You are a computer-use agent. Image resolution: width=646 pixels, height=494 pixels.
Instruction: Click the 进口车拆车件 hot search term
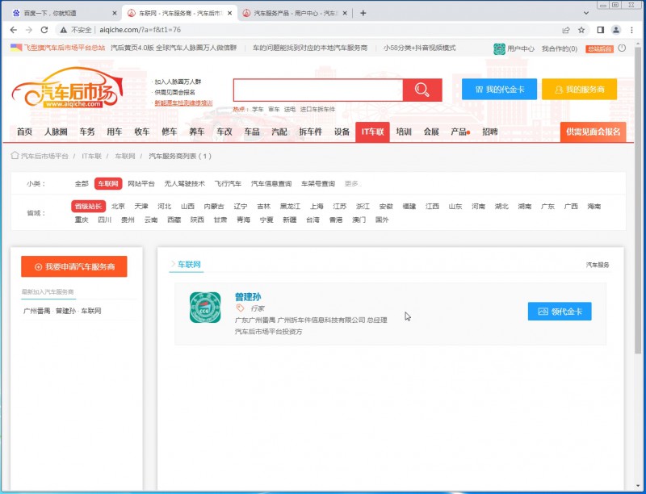pyautogui.click(x=317, y=109)
